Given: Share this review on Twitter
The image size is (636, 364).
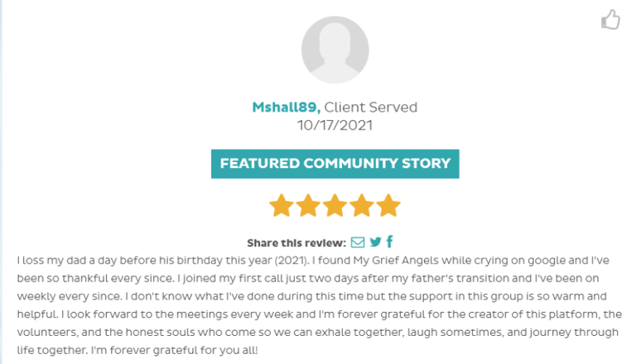Looking at the screenshot, I should pos(375,242).
